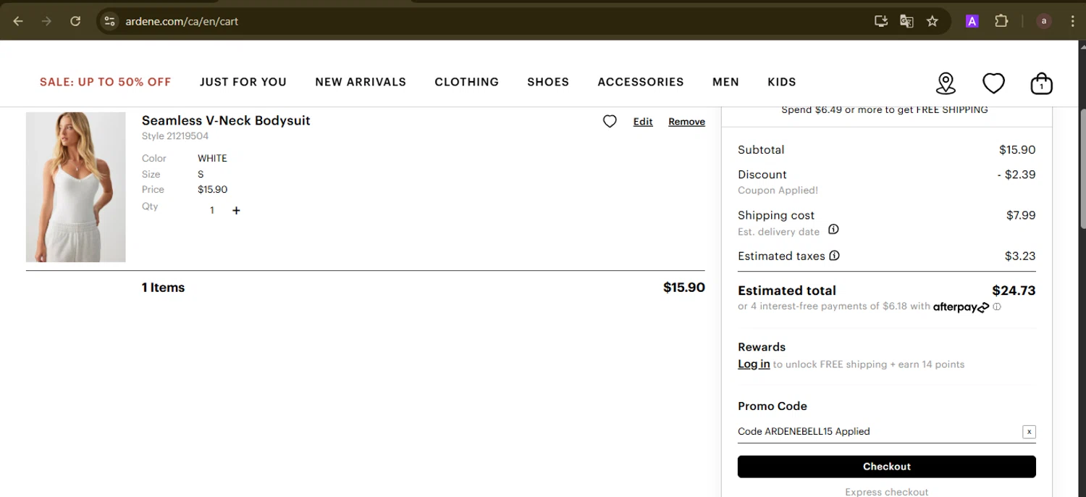Open the browser extensions puzzle icon

click(x=1001, y=21)
